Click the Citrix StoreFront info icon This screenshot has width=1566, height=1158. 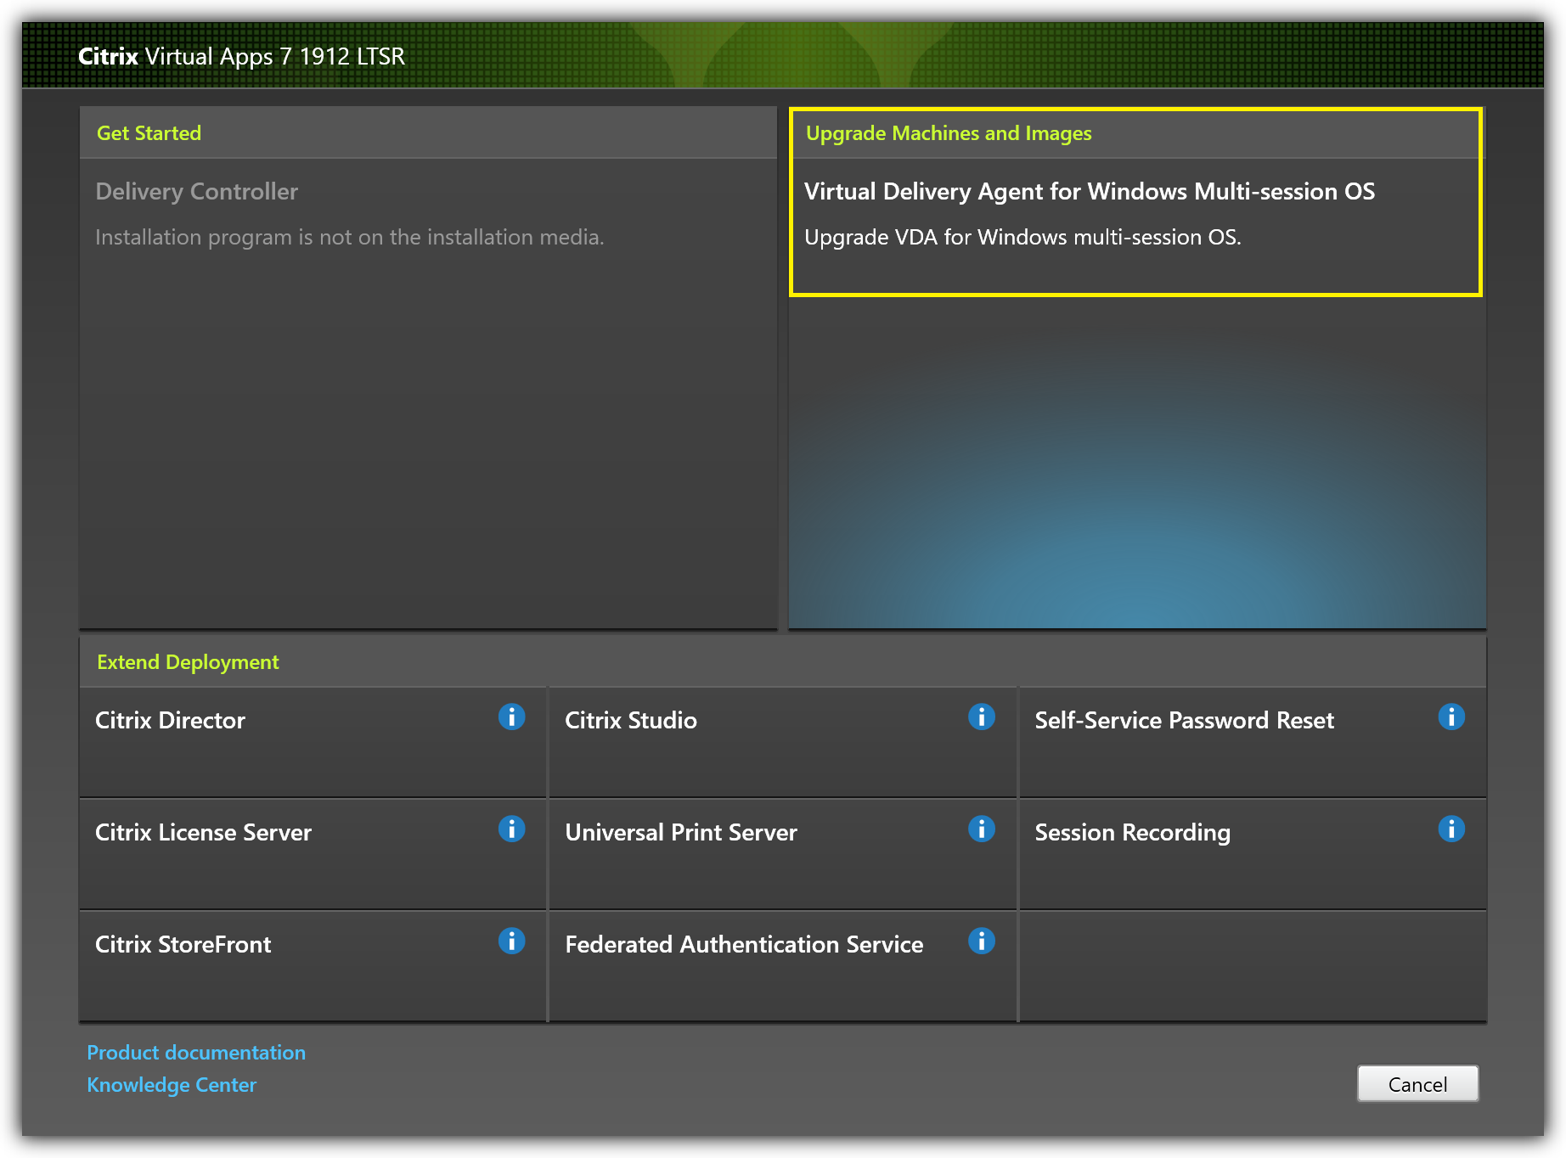tap(511, 942)
